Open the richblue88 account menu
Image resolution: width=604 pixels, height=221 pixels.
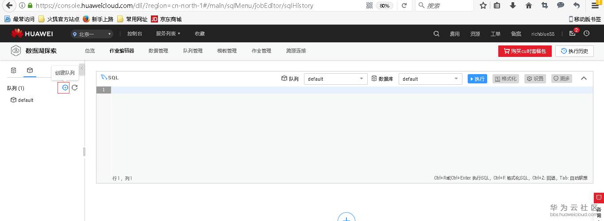coord(543,34)
